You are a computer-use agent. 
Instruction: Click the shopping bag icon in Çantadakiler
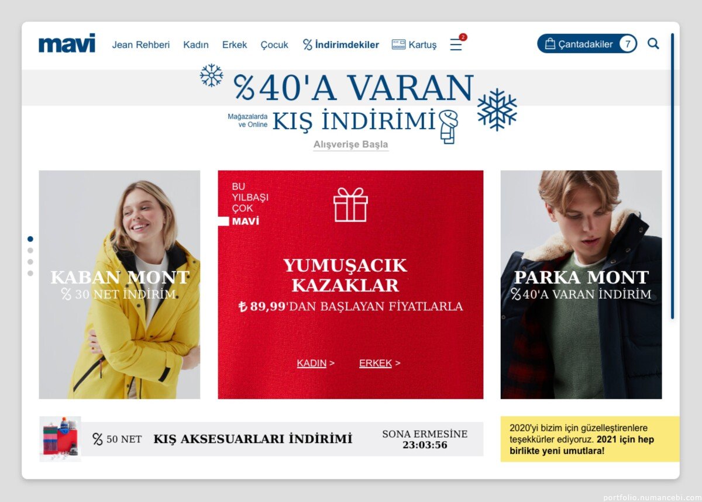coord(550,44)
